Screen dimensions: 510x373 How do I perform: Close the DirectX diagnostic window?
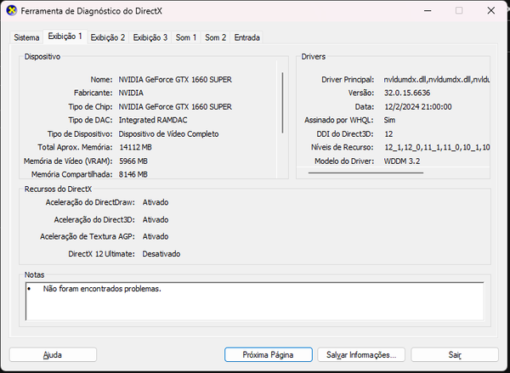click(492, 11)
